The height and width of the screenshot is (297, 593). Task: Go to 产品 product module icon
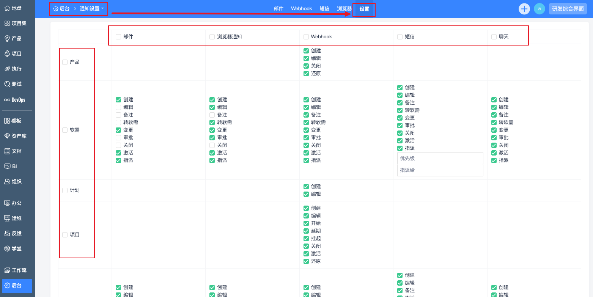coord(7,38)
